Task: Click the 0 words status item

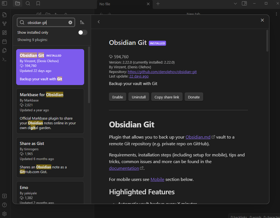Action: coord(255,217)
